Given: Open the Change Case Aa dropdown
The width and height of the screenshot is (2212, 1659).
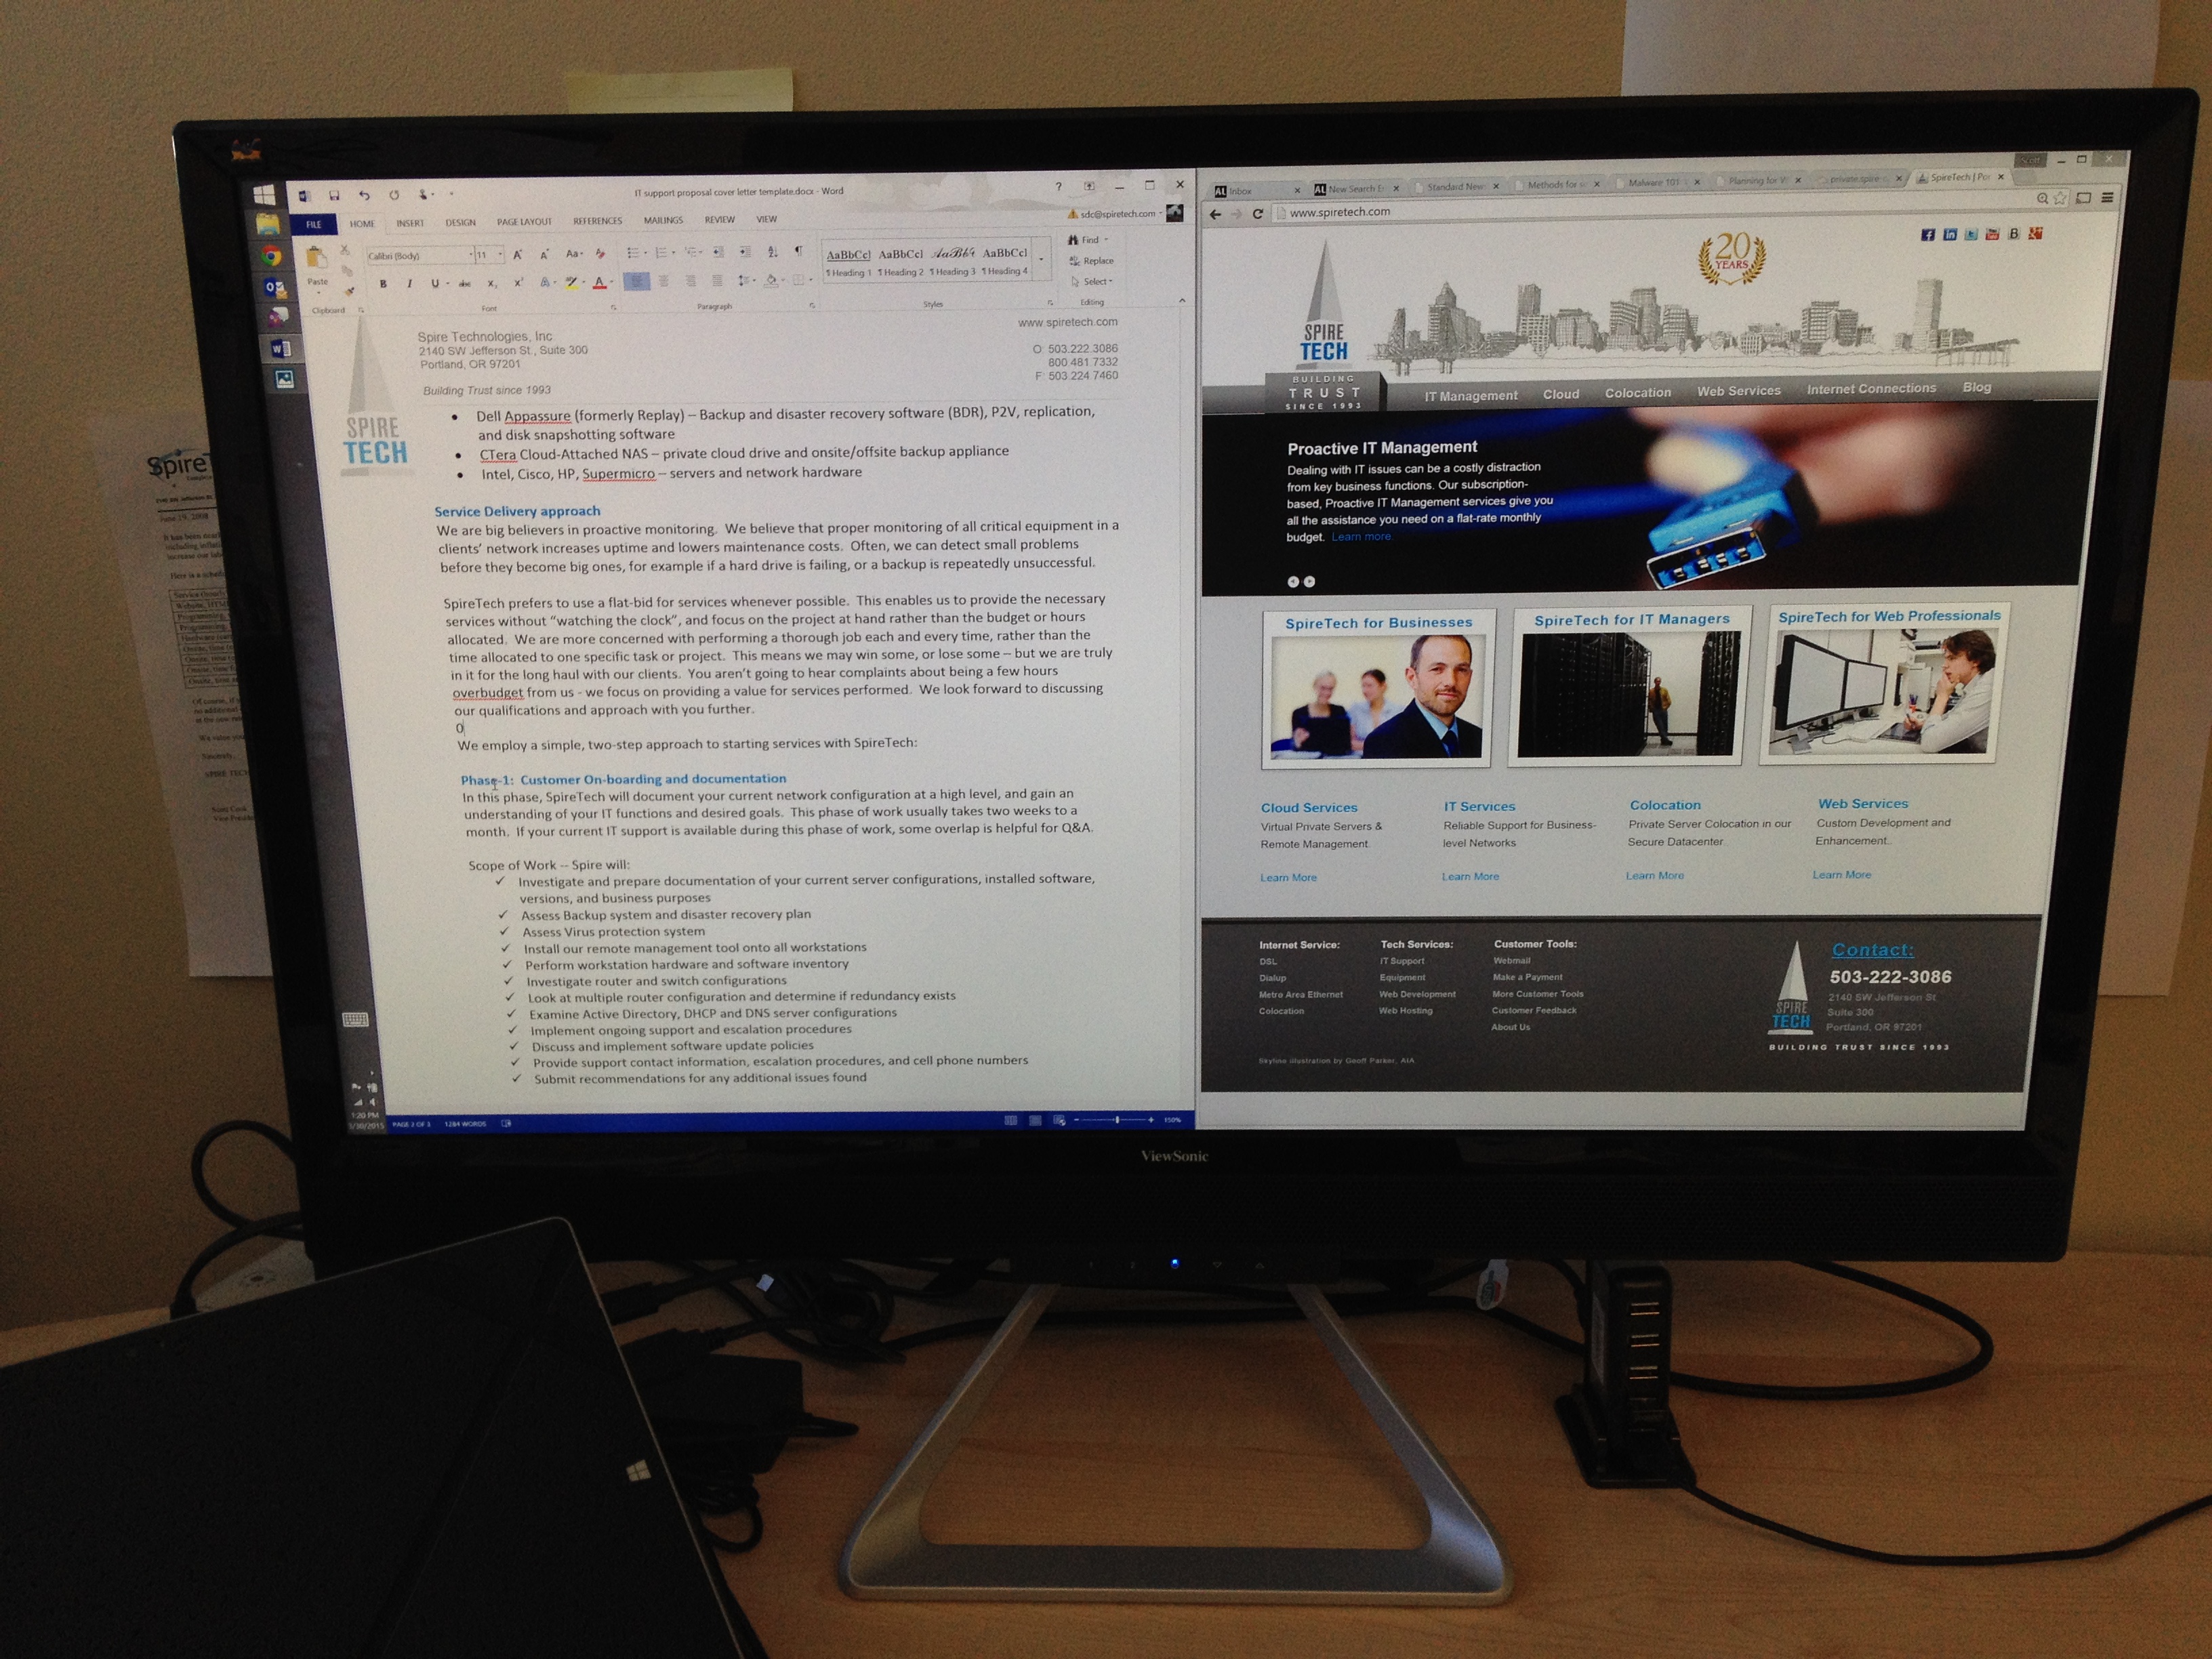Looking at the screenshot, I should pyautogui.click(x=575, y=254).
